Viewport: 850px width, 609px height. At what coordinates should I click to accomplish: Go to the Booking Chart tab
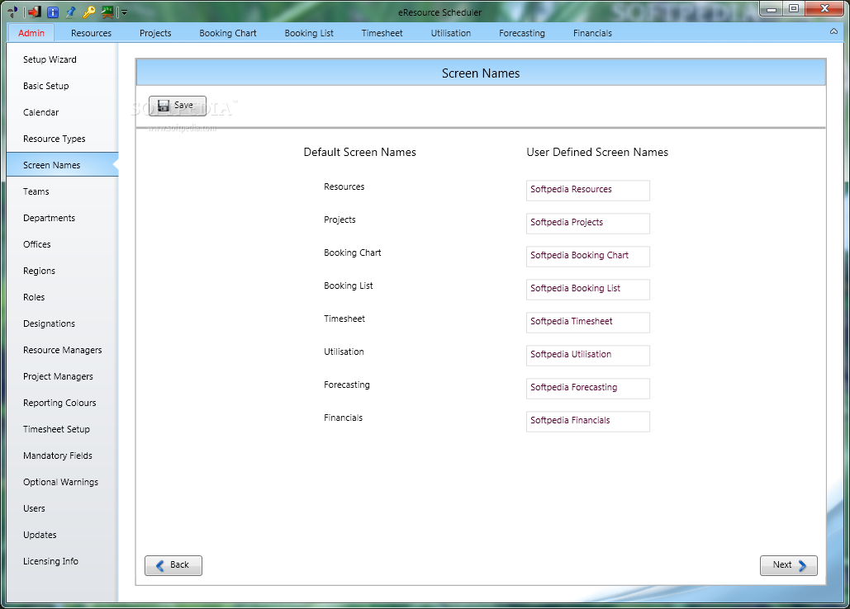point(228,33)
